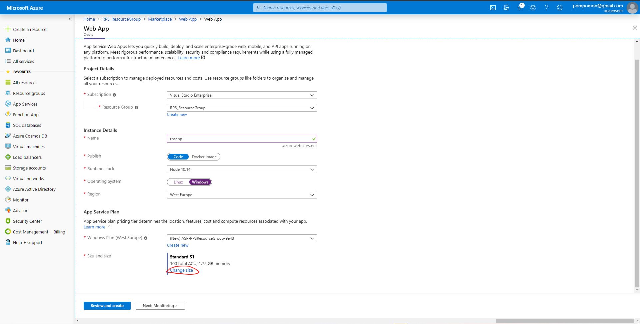Click the SQL databases icon
Screen dimensions: 640x324
(x=8, y=125)
